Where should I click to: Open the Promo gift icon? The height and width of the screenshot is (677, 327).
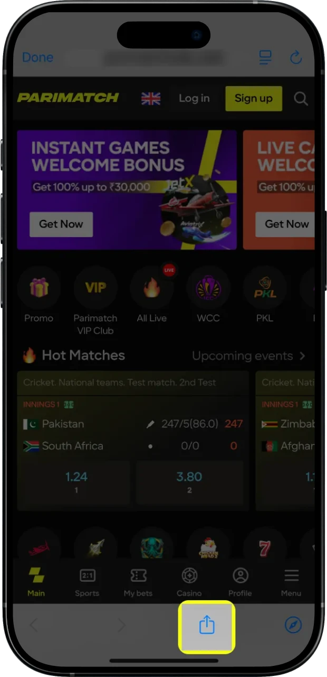(39, 288)
